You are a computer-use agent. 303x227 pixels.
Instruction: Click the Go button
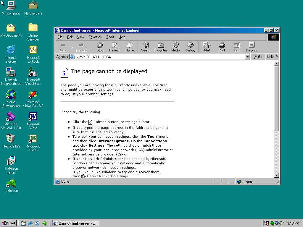pyautogui.click(x=258, y=57)
